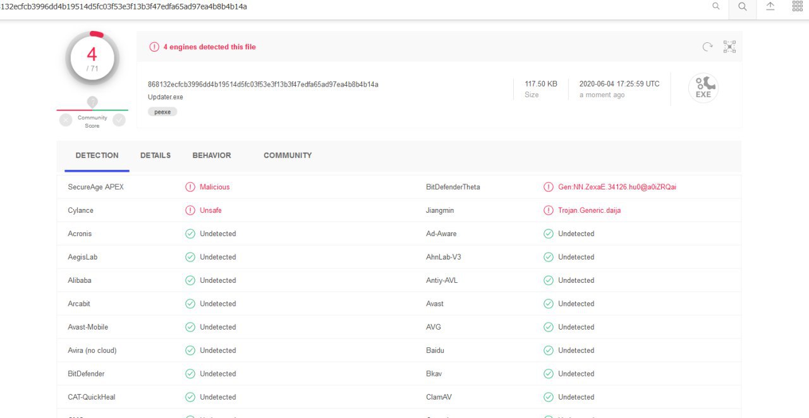Click the Jiangmin engine name

440,210
